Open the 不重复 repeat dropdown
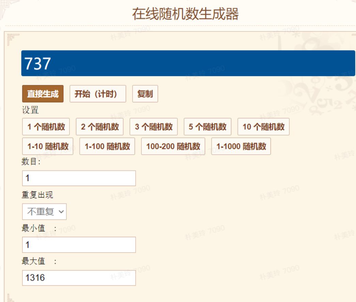This screenshot has height=302, width=356. pos(44,212)
